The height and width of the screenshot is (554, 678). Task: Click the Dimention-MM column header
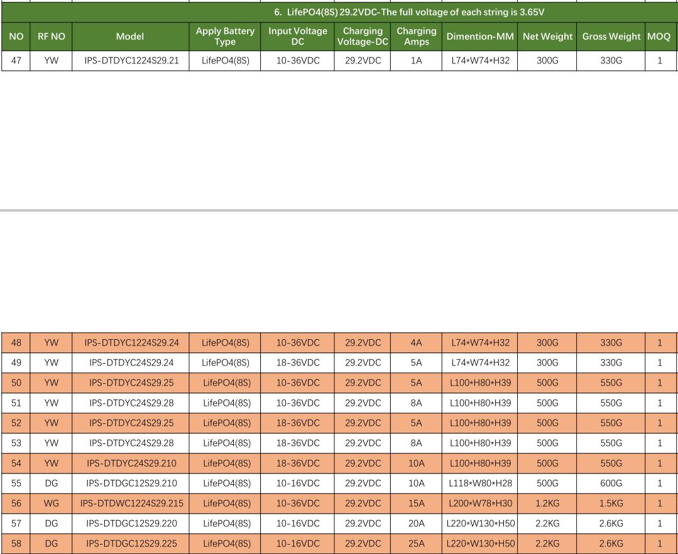point(480,36)
